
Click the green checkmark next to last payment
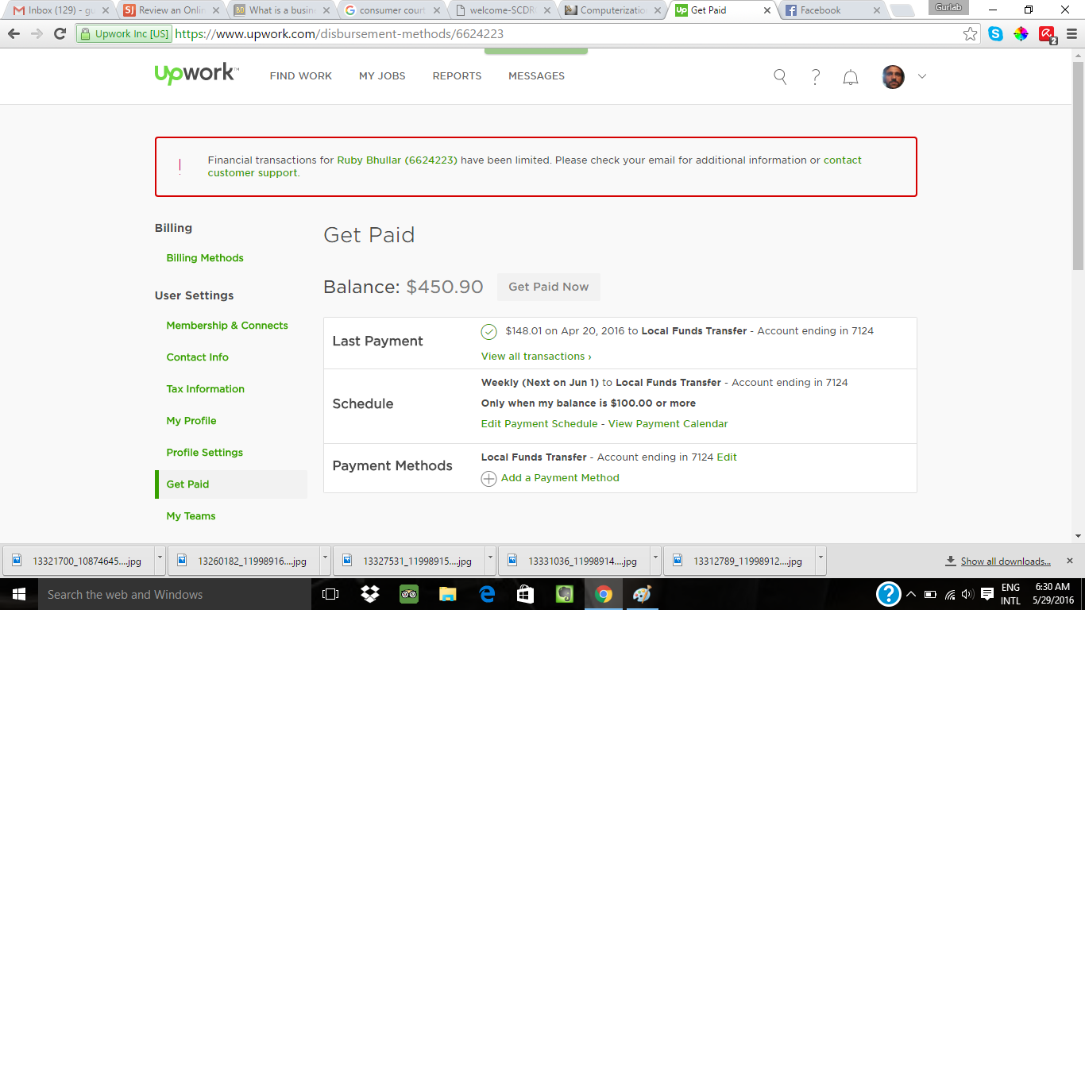tap(488, 331)
